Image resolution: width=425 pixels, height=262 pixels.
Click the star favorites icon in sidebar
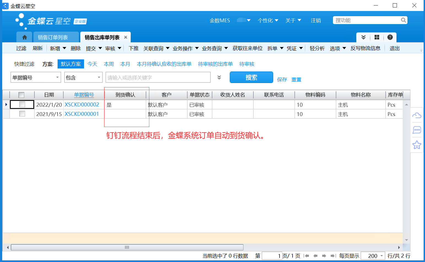click(417, 145)
